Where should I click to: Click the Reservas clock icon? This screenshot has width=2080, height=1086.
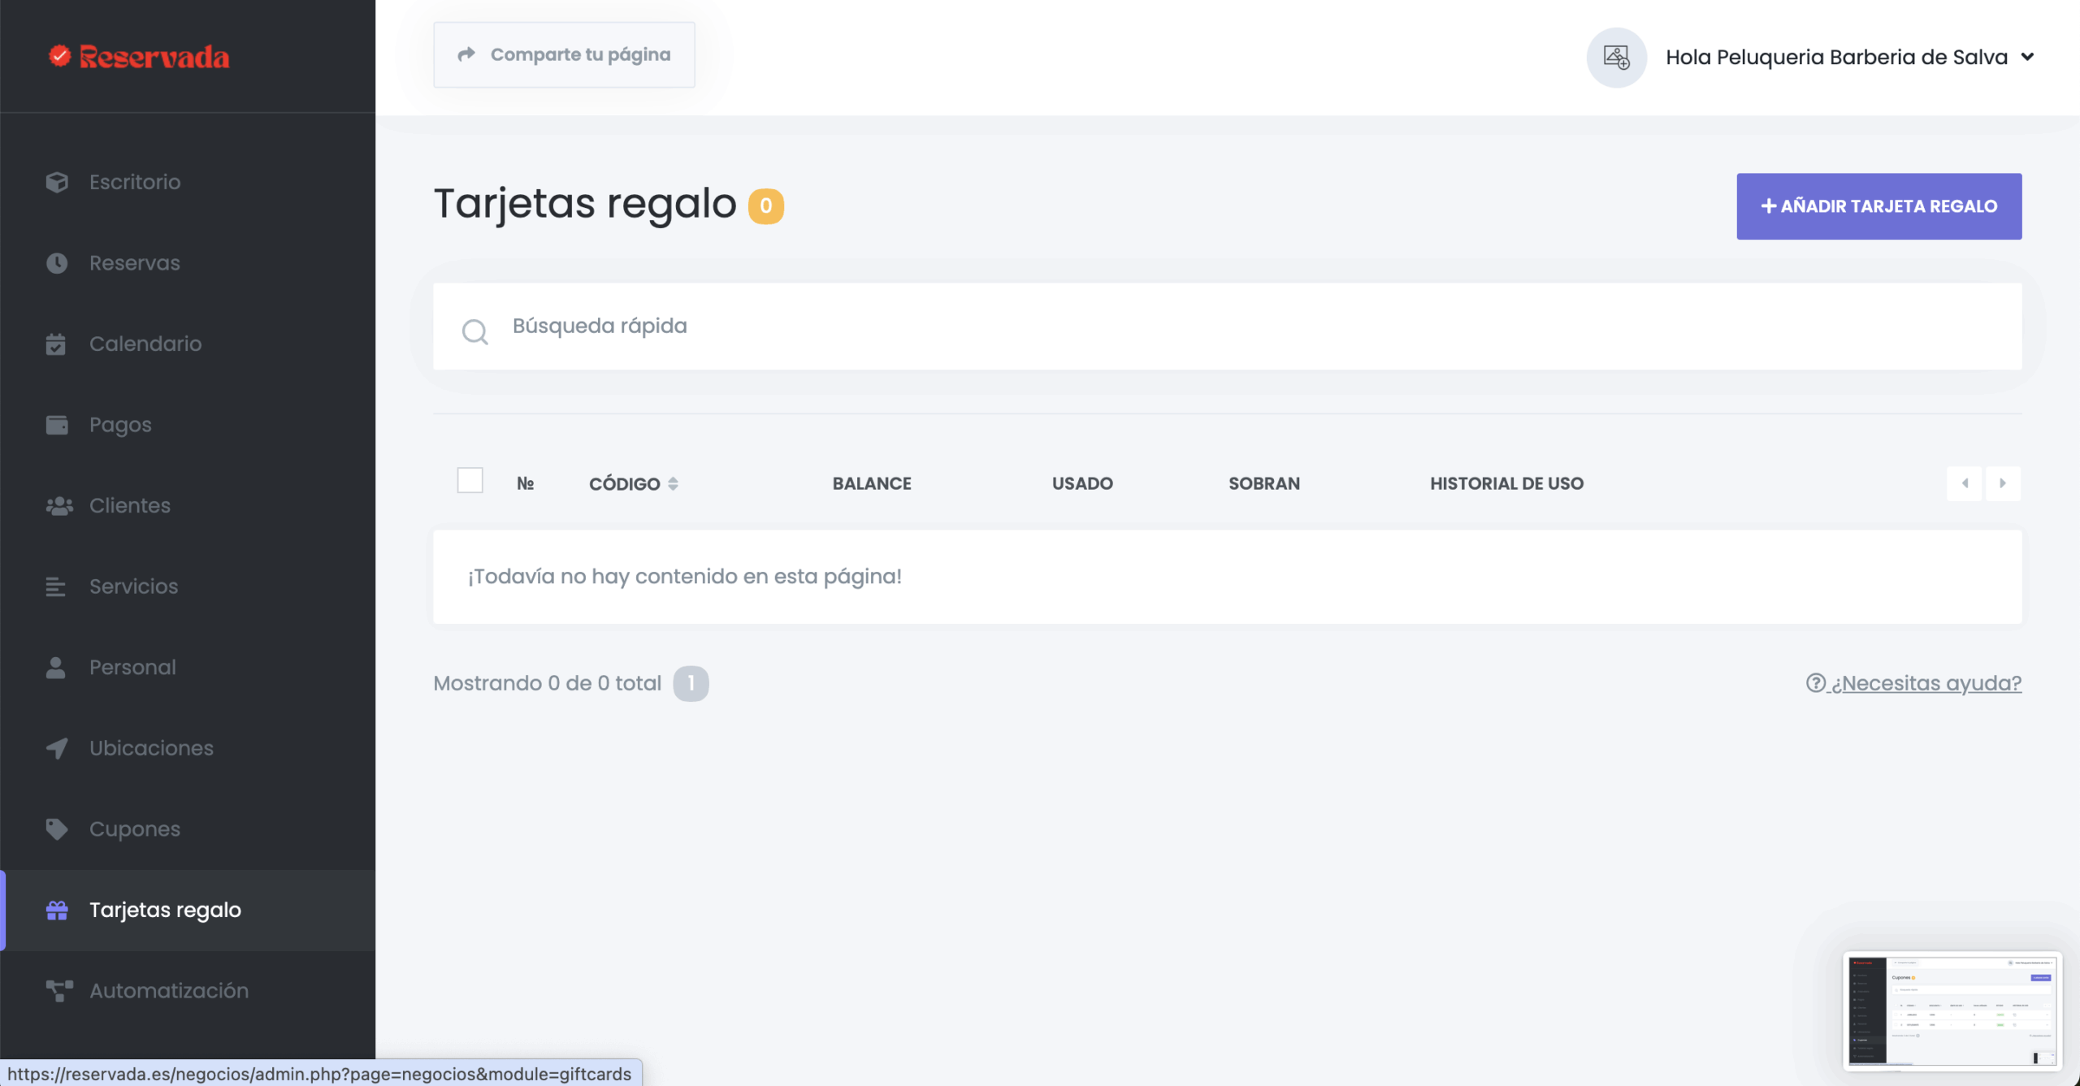pos(57,263)
